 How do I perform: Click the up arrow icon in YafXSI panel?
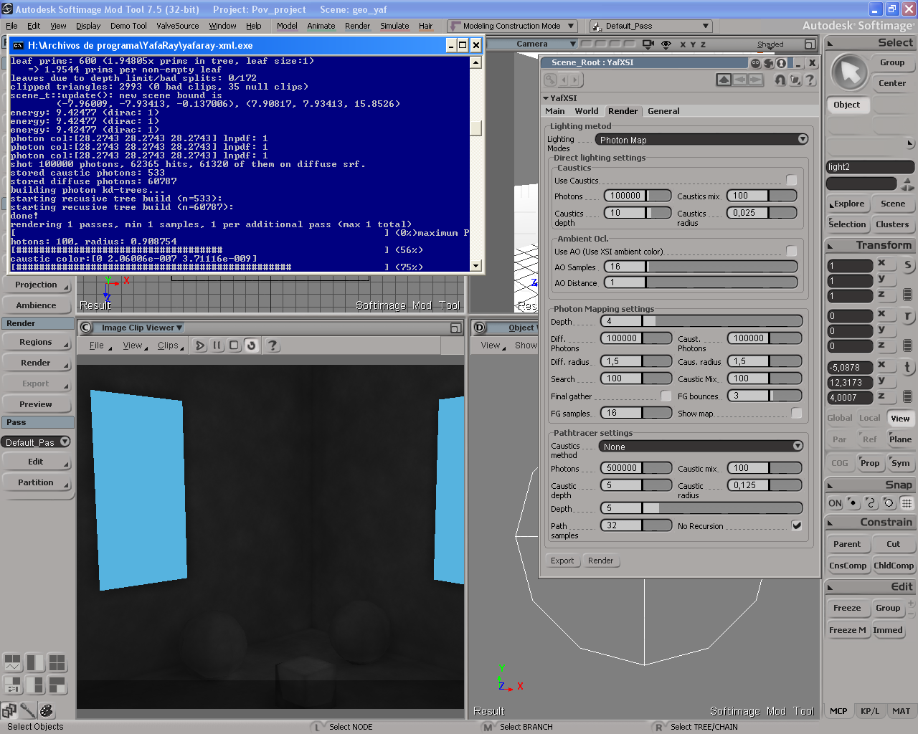click(724, 80)
